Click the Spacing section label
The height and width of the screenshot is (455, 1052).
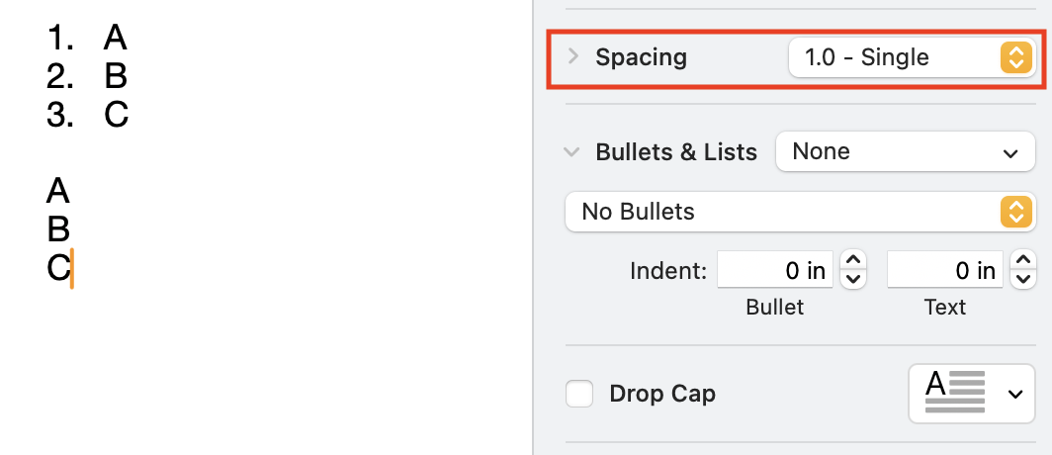641,57
